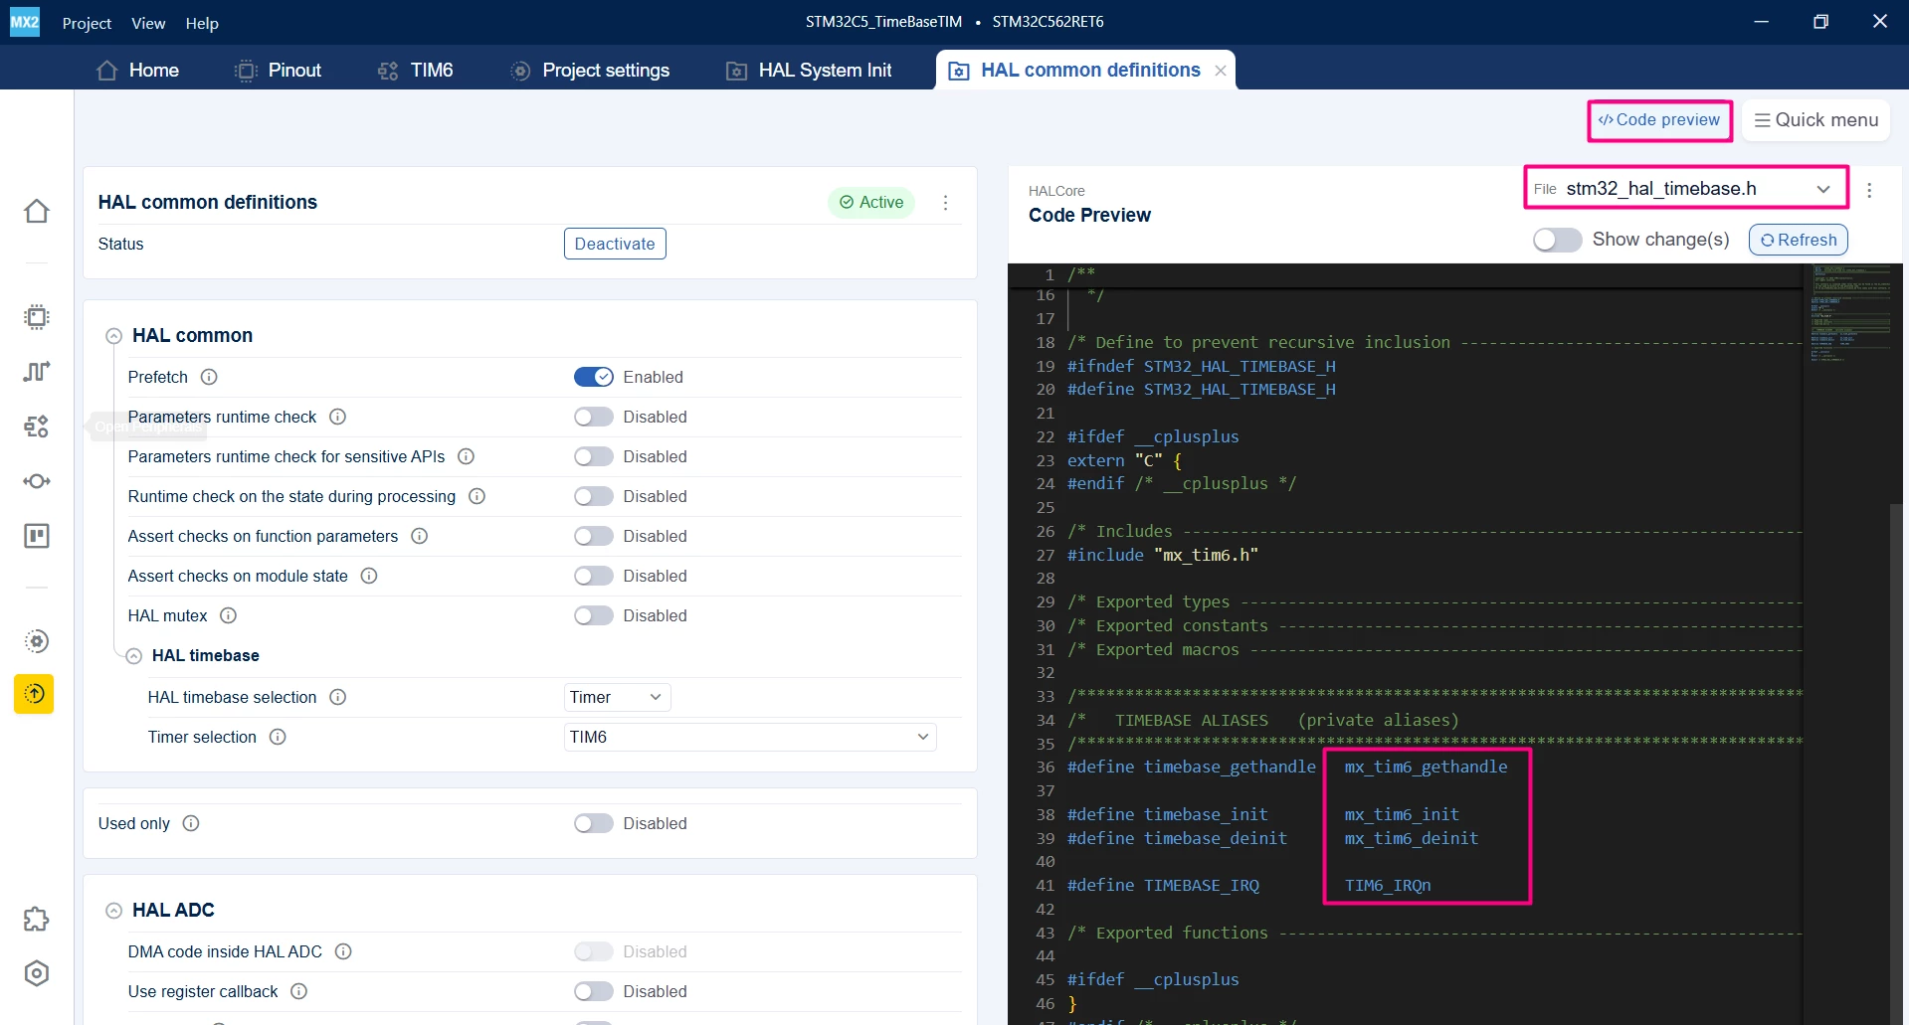Open three-dot menu beside Active status
The image size is (1909, 1025).
click(x=945, y=203)
